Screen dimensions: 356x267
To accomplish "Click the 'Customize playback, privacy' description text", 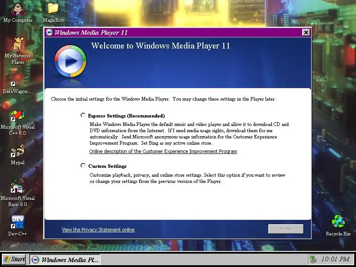I will tap(187, 178).
